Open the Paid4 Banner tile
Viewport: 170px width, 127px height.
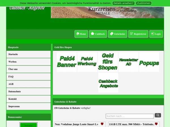[67, 62]
